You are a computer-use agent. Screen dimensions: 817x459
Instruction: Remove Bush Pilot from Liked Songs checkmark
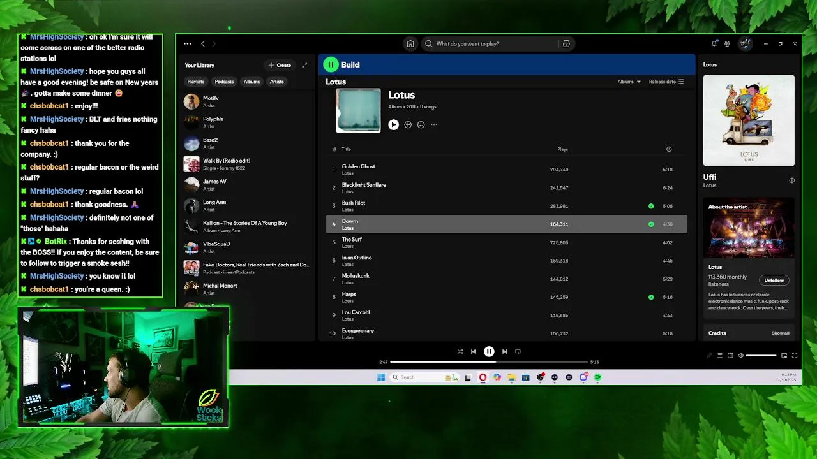[x=651, y=206]
